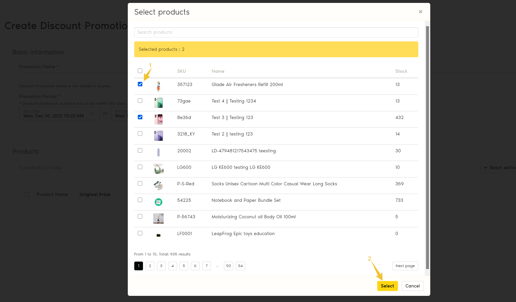Click the purple phone Test 2 thumbnail
516x302 pixels.
pos(159,136)
